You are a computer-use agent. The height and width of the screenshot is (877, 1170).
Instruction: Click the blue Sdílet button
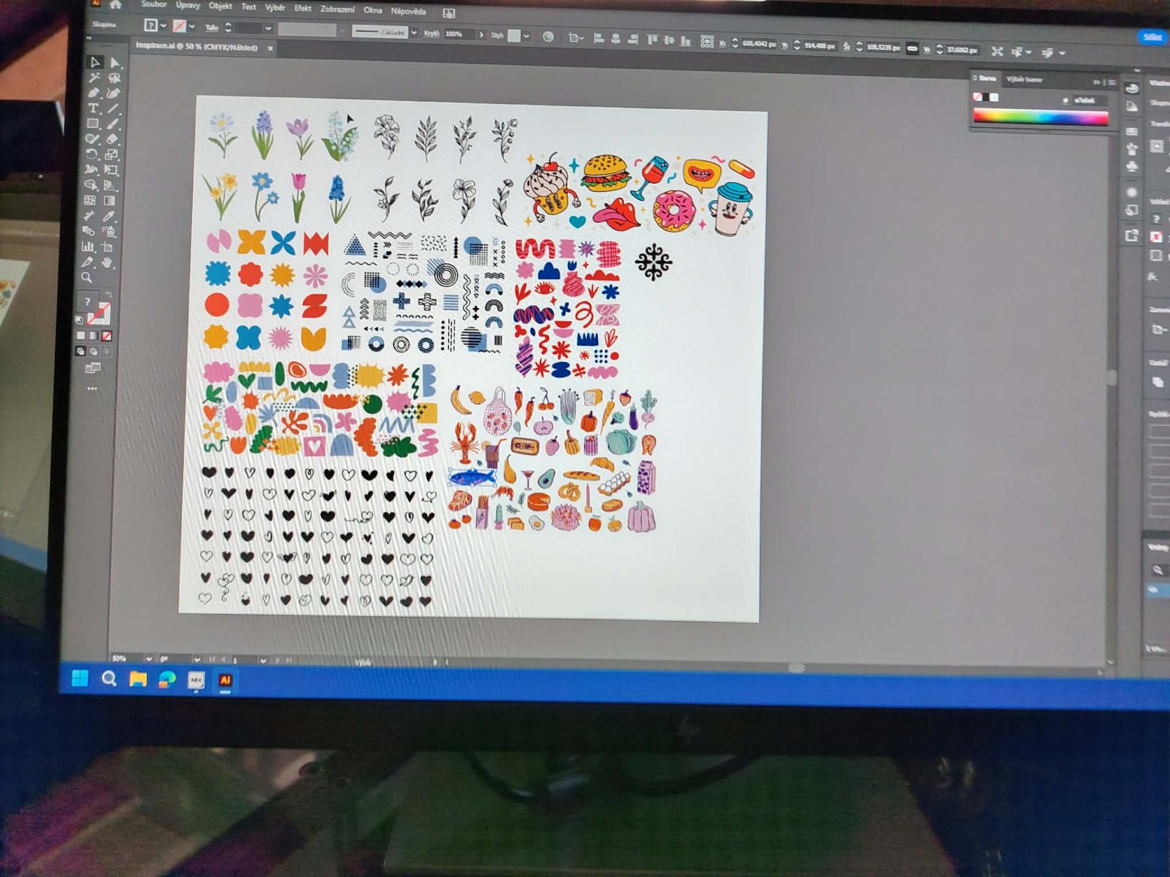1151,37
